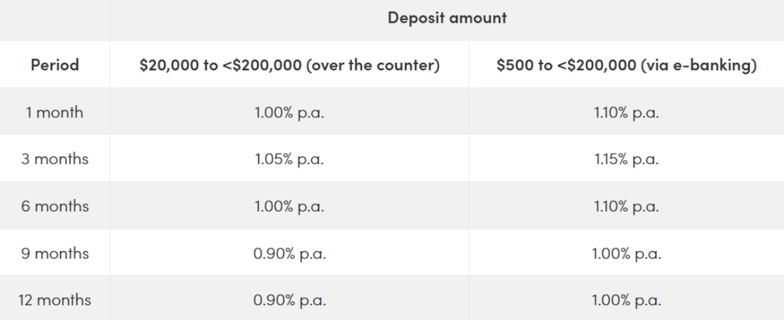
Task: Select the 1.15% p.a. rate cell
Action: click(624, 159)
